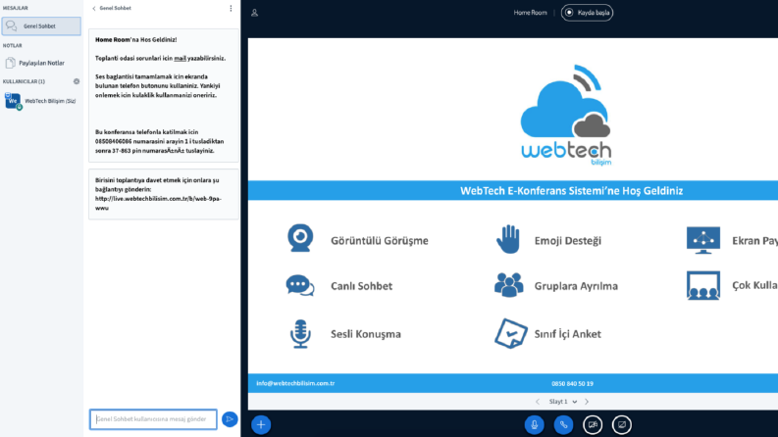Leave audio with the phone button

click(563, 424)
